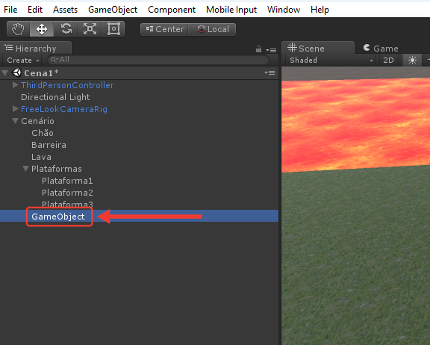Select Plataforma1 in Hierarchy

tap(67, 181)
